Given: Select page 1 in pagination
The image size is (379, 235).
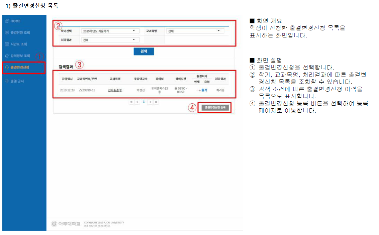Looking at the screenshot, I should pyautogui.click(x=144, y=102).
